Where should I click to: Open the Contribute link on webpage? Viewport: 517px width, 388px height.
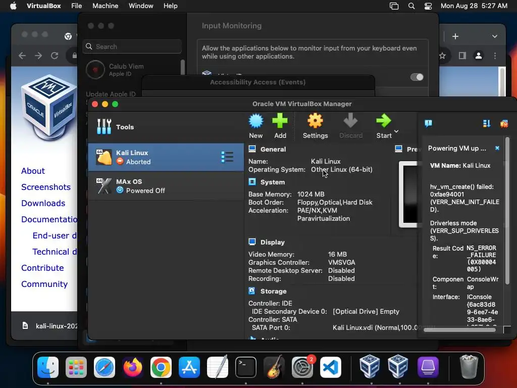(x=42, y=268)
